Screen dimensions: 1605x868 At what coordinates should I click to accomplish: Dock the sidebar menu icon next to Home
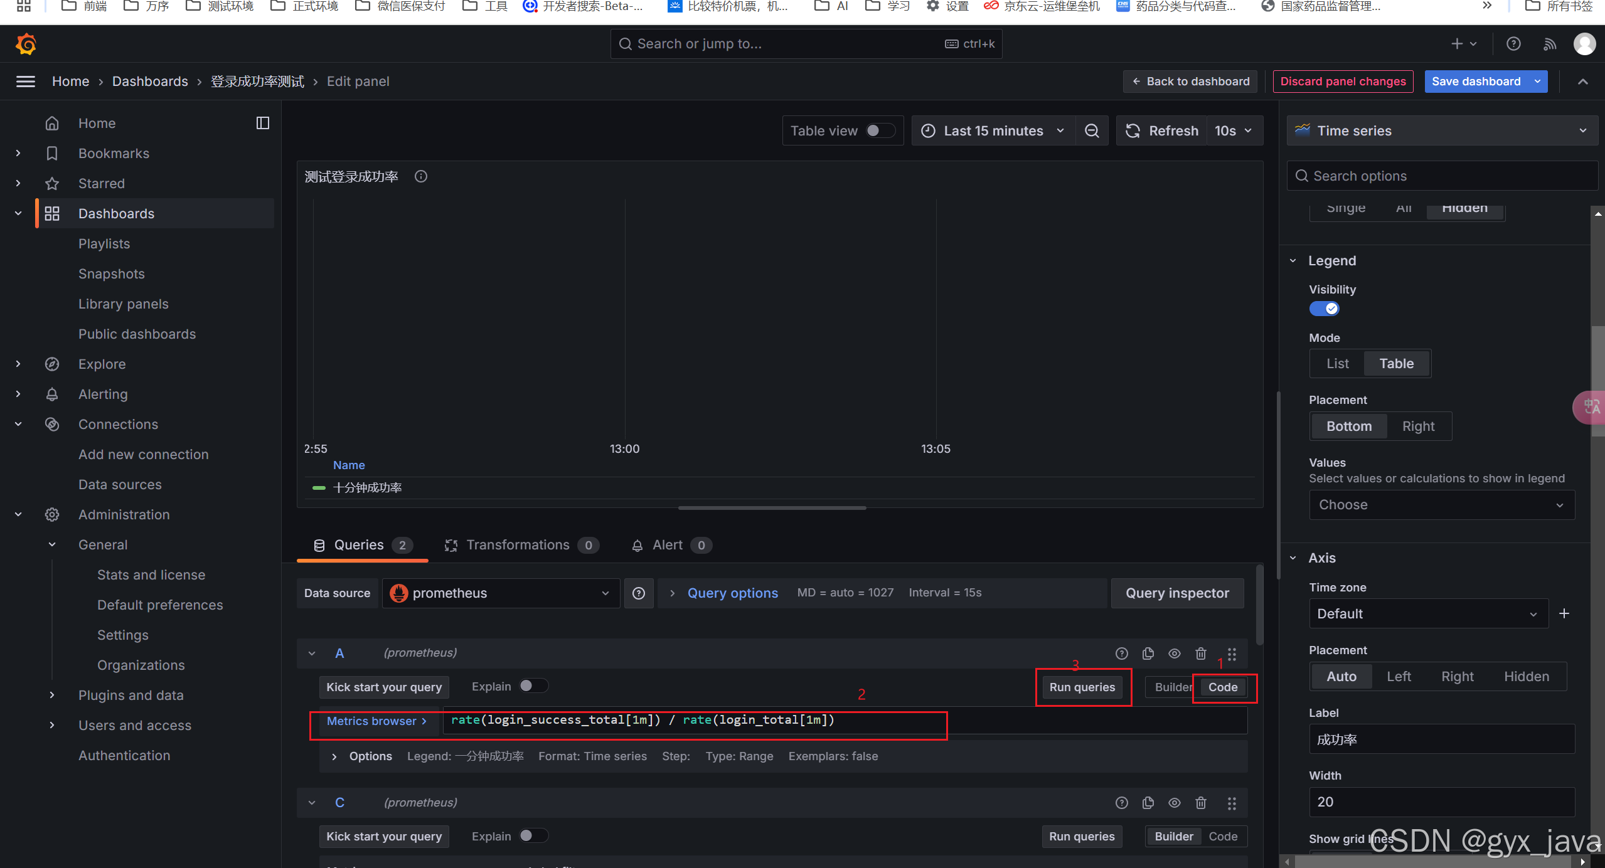tap(263, 123)
